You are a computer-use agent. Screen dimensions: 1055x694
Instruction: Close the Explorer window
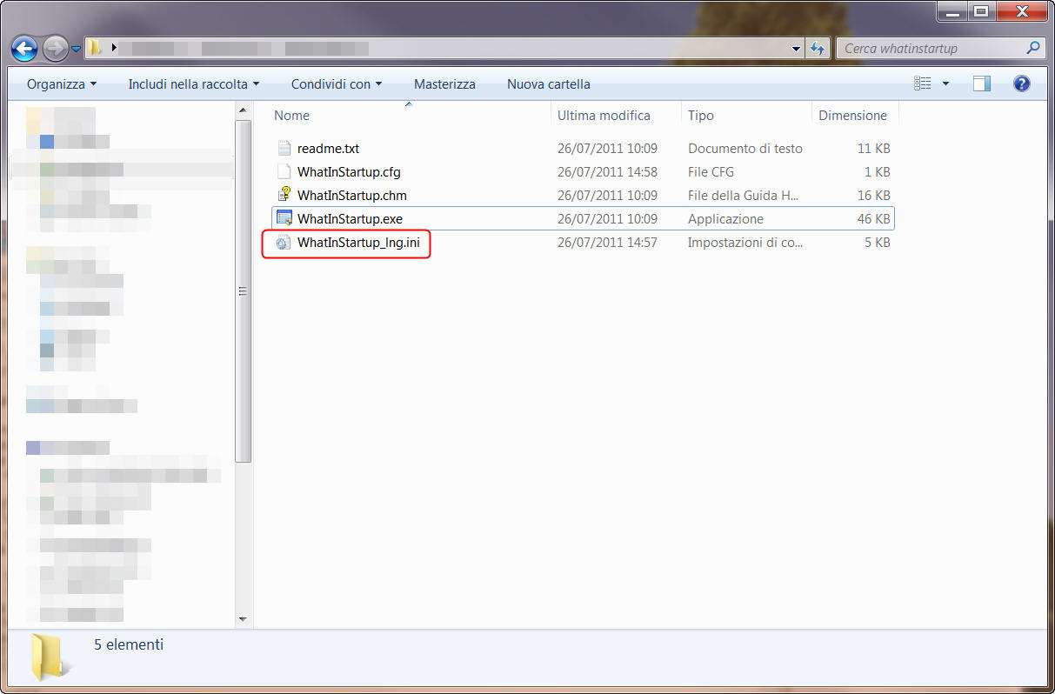pos(1021,11)
